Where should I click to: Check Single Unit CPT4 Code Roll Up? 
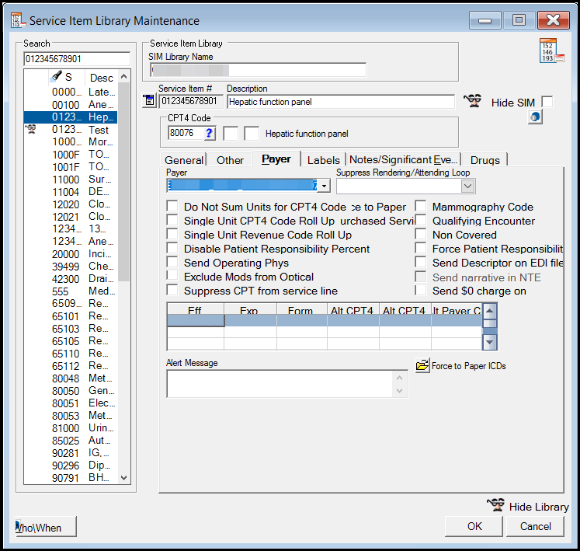[x=172, y=220]
